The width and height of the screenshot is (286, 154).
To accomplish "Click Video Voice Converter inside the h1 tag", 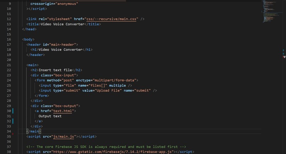I will (60, 50).
